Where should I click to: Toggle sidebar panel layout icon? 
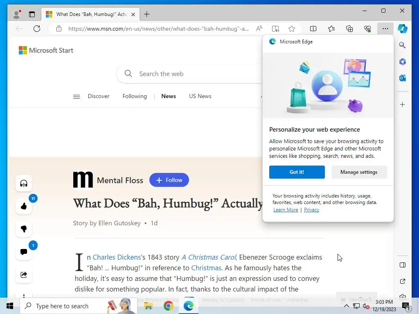pyautogui.click(x=403, y=265)
